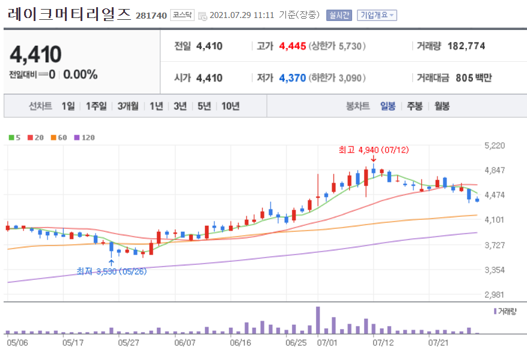Open the 기업개요 dropdown
This screenshot has height=353, width=527.
pos(377,15)
